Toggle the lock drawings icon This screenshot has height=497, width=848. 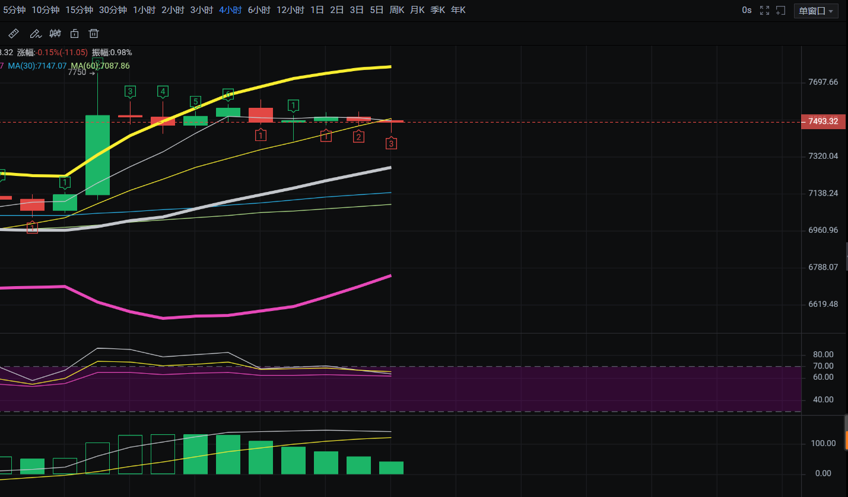point(74,33)
